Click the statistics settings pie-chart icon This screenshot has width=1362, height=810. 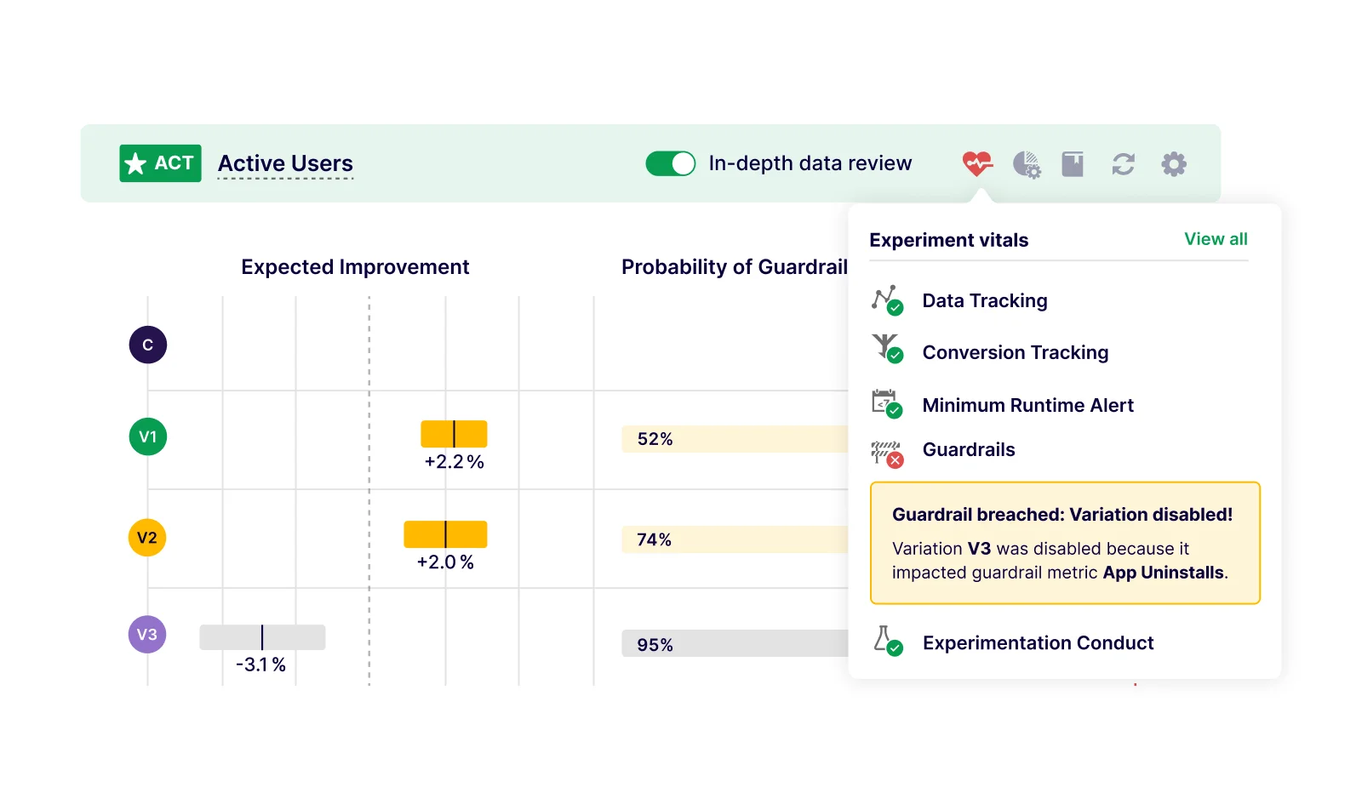[x=1027, y=163]
